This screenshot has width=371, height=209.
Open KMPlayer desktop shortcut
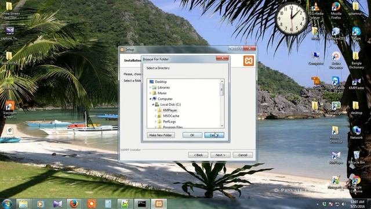[x=336, y=158]
